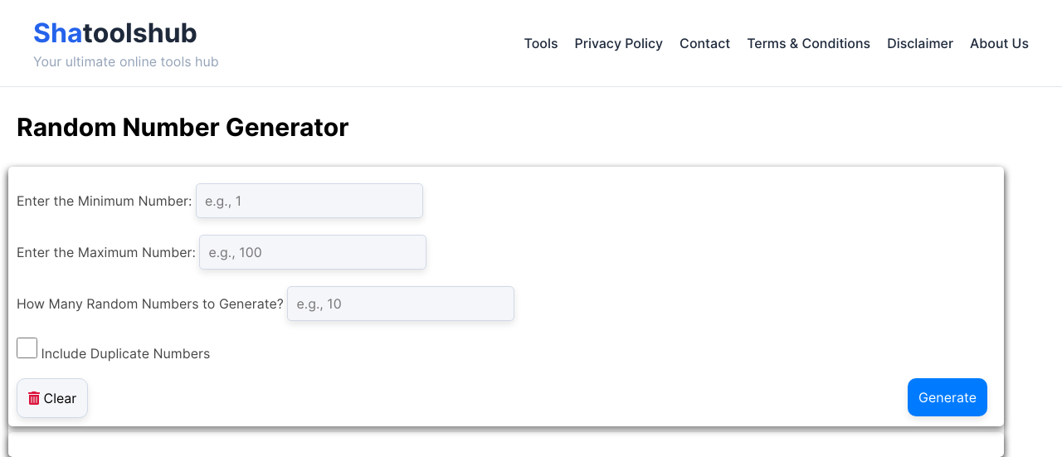This screenshot has height=457, width=1062.
Task: Open the Tools navigation menu item
Action: pos(541,43)
